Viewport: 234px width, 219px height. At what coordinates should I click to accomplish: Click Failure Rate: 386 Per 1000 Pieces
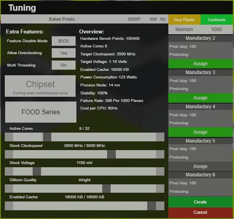pos(111,101)
